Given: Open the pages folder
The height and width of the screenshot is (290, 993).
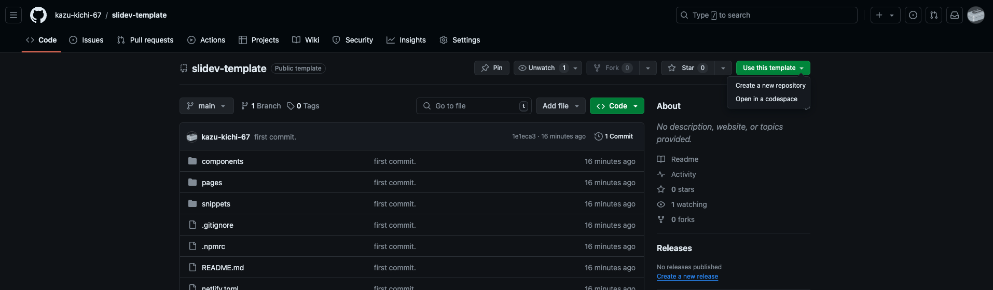Looking at the screenshot, I should [212, 183].
